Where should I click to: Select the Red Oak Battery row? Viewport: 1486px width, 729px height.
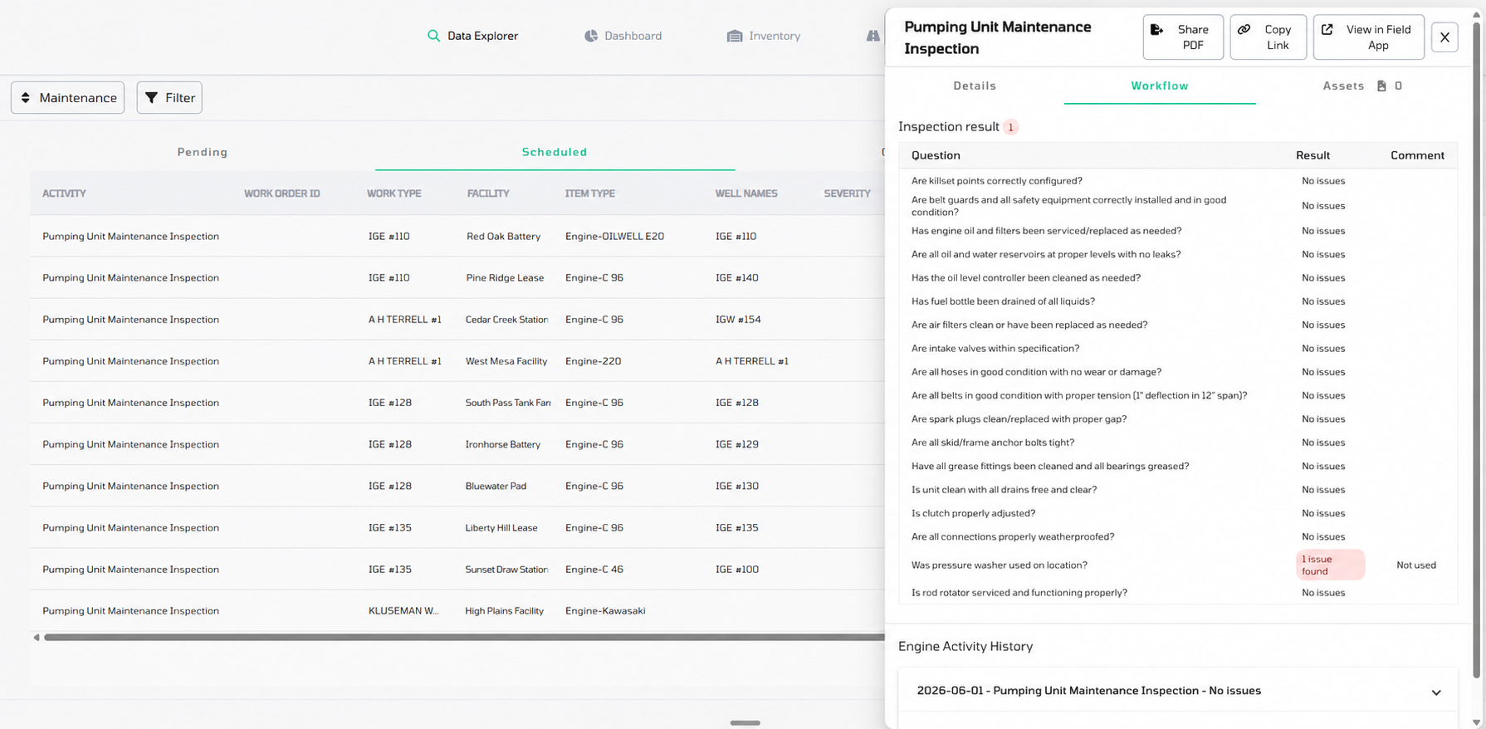457,236
